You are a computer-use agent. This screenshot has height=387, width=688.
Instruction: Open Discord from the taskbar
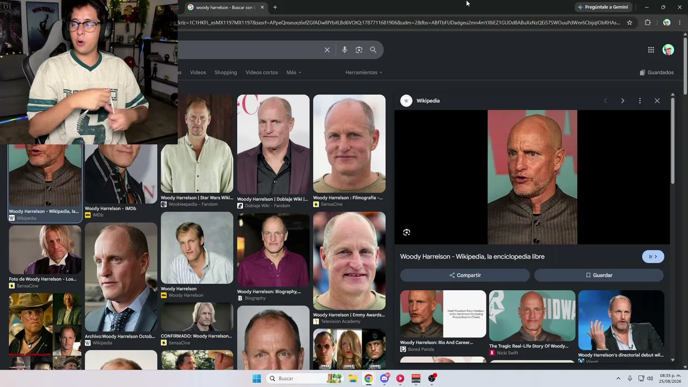point(384,378)
